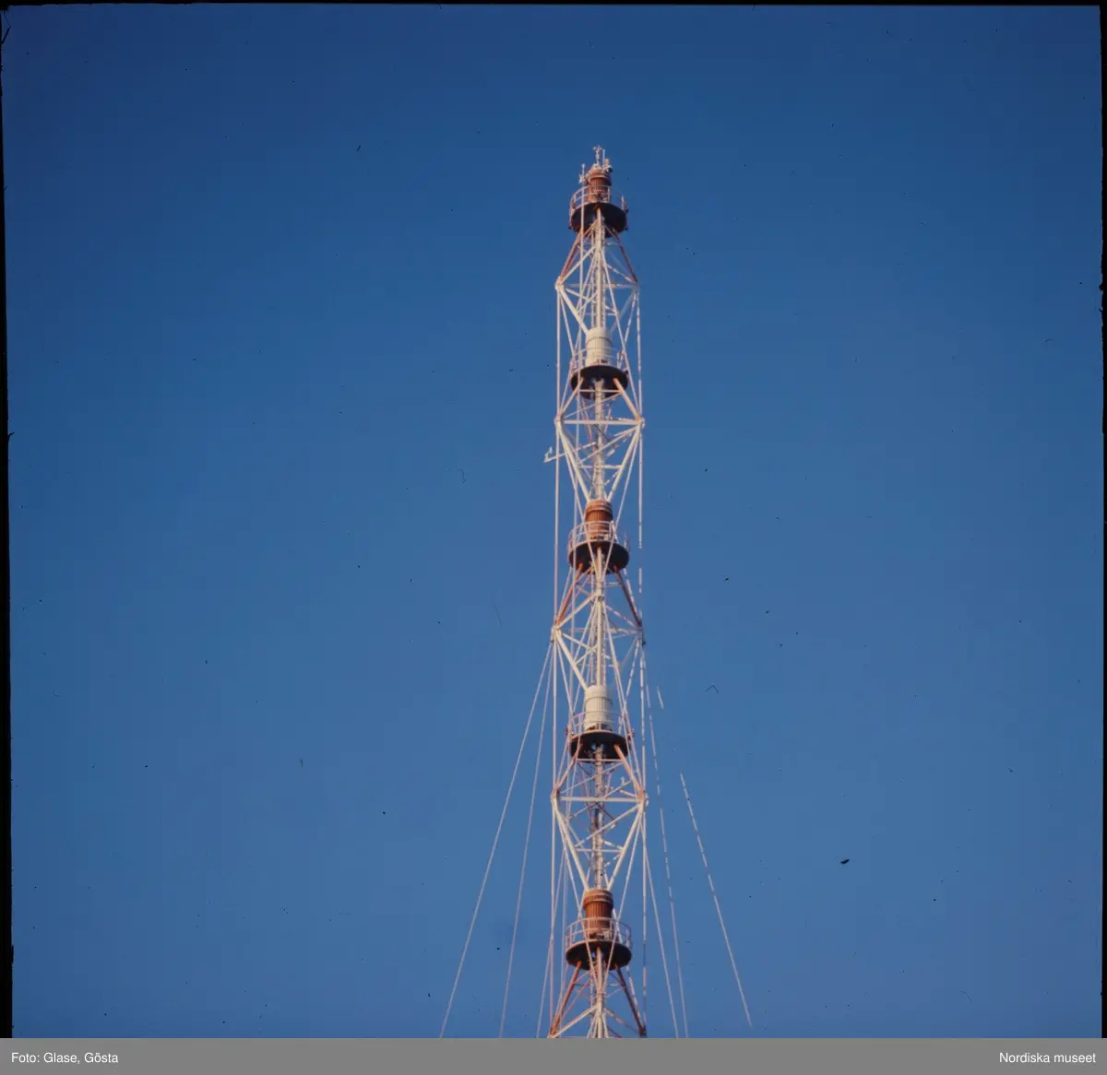Select the topmost orange cylinder on mast
The image size is (1107, 1075).
click(x=599, y=183)
